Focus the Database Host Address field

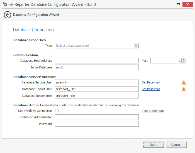(x=97, y=61)
